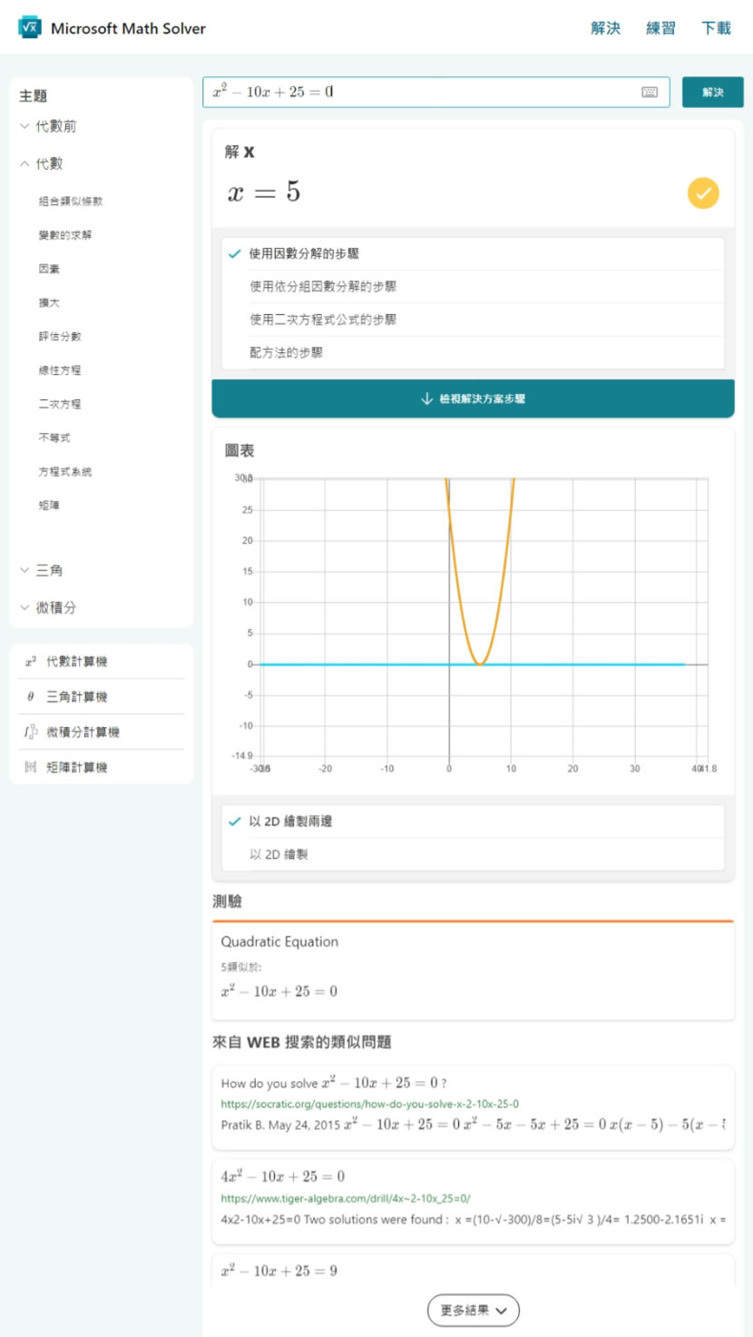This screenshot has height=1337, width=753.
Task: Open 因素 algebra topic
Action: point(49,269)
